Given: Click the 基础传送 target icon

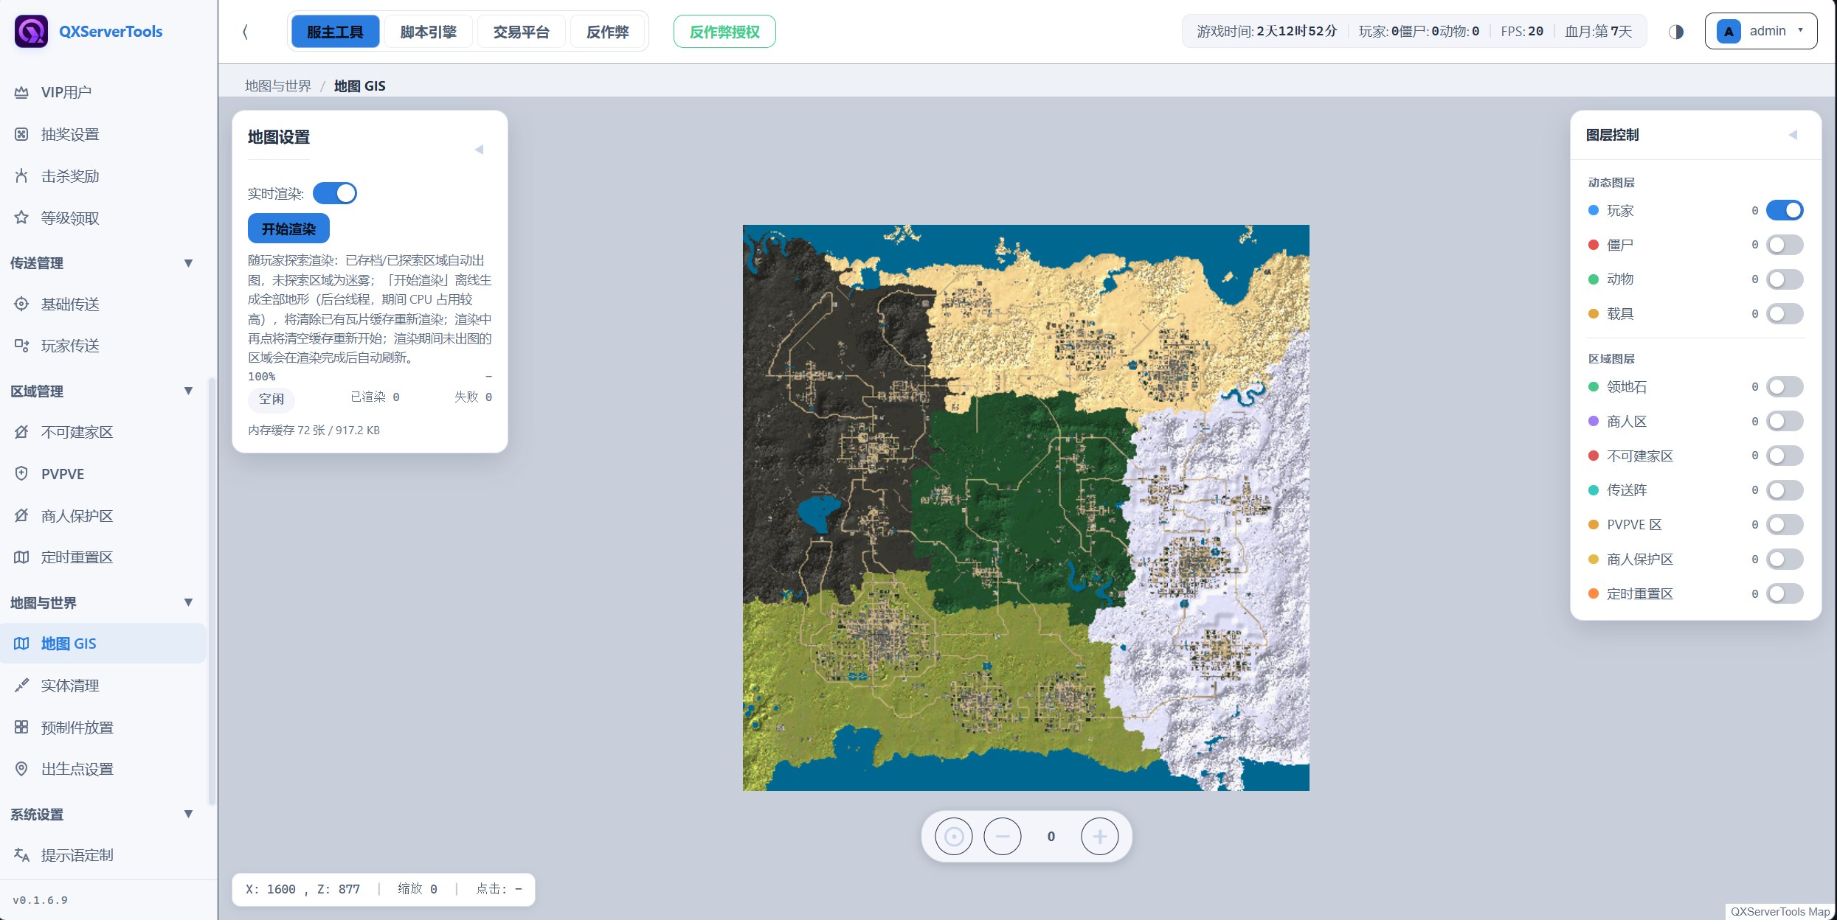Looking at the screenshot, I should tap(21, 304).
